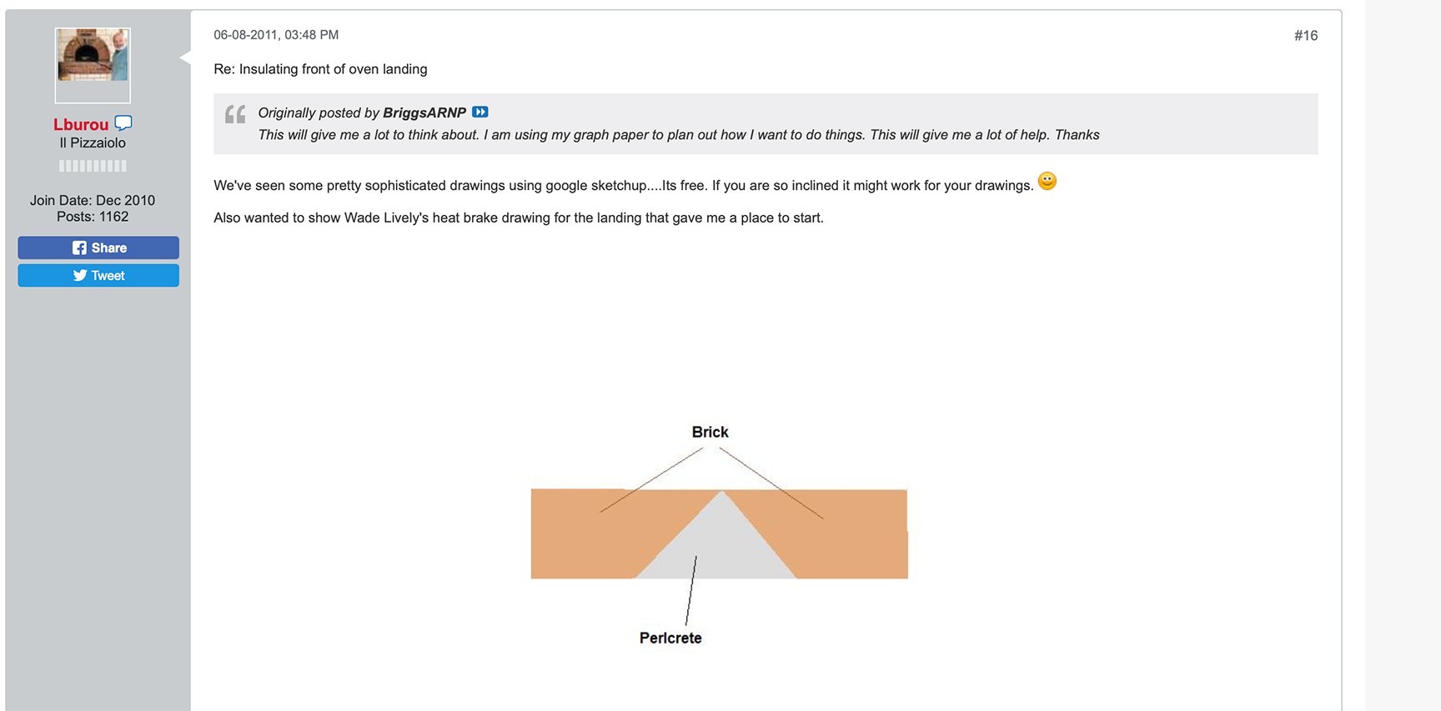The height and width of the screenshot is (711, 1441).
Task: Click the BriggsARNP name in the quote
Action: [x=424, y=113]
